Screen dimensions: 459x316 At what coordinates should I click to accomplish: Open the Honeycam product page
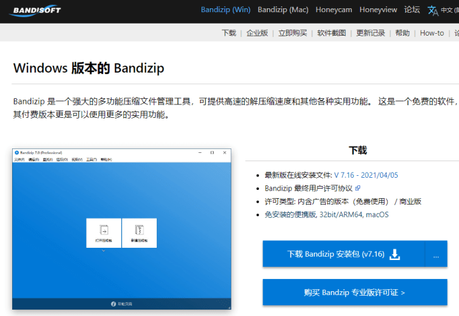click(x=333, y=10)
